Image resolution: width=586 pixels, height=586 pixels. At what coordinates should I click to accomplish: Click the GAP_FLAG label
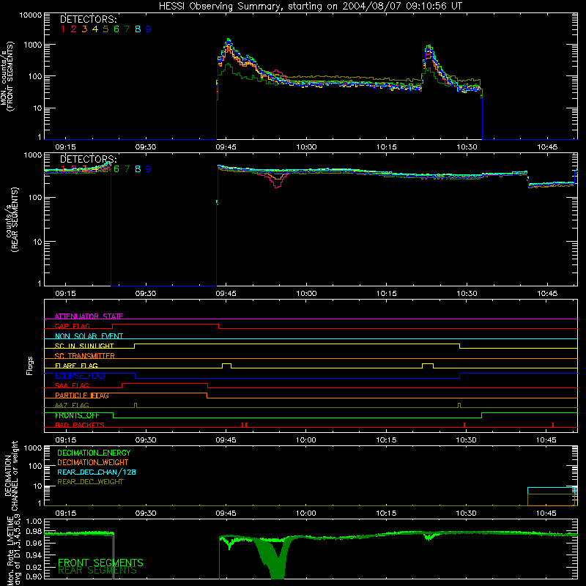coord(72,326)
